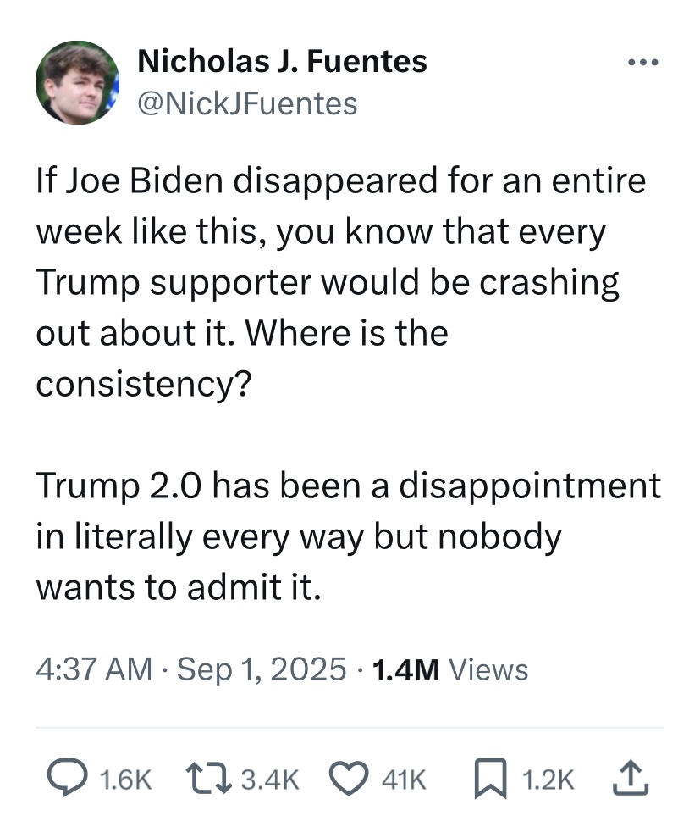The image size is (689, 827).
Task: Click the Sep 1, 2025 date
Action: [x=262, y=669]
